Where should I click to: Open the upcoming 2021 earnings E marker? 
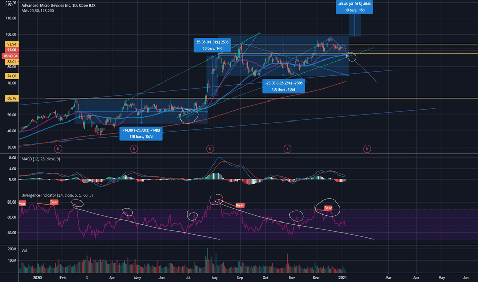click(367, 149)
